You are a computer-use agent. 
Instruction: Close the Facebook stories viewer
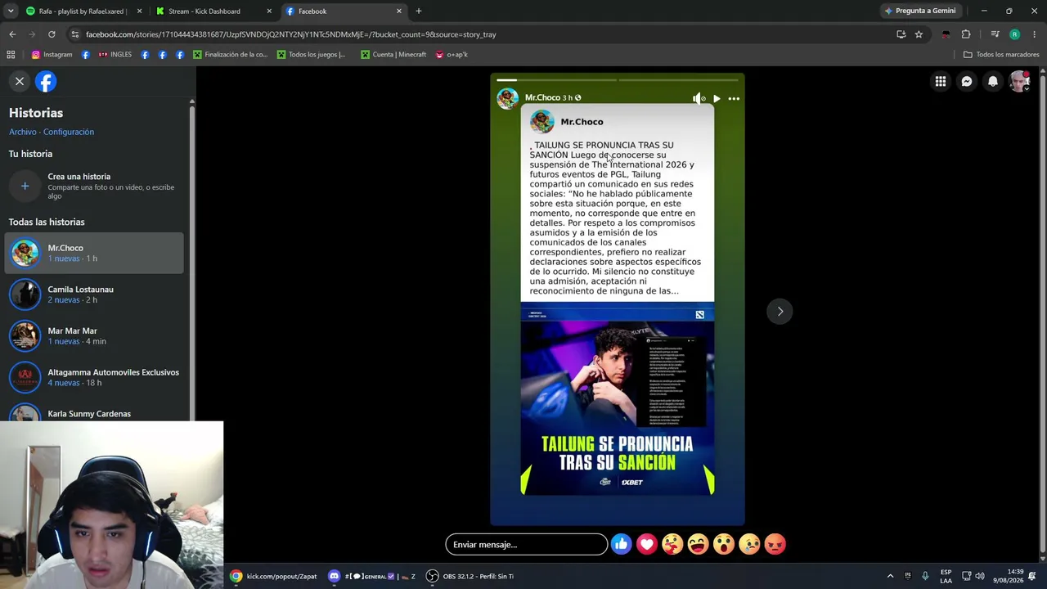point(20,81)
